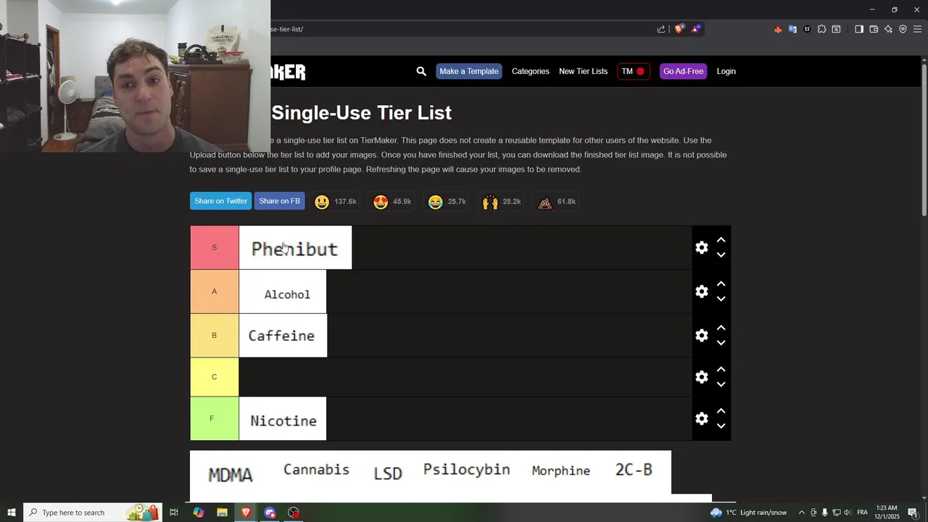Open the MetaMask fox extension

pyautogui.click(x=778, y=29)
